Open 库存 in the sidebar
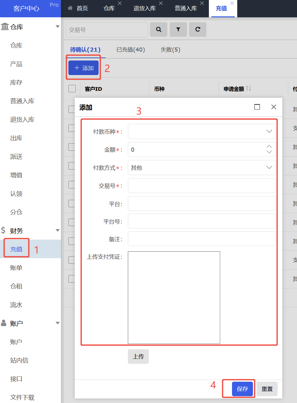Screen dimensions: 297x403 pyautogui.click(x=16, y=82)
